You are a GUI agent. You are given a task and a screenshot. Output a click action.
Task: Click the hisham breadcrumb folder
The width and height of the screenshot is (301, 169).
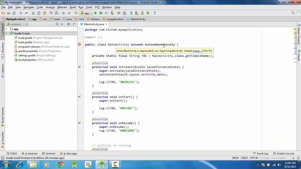(94, 19)
